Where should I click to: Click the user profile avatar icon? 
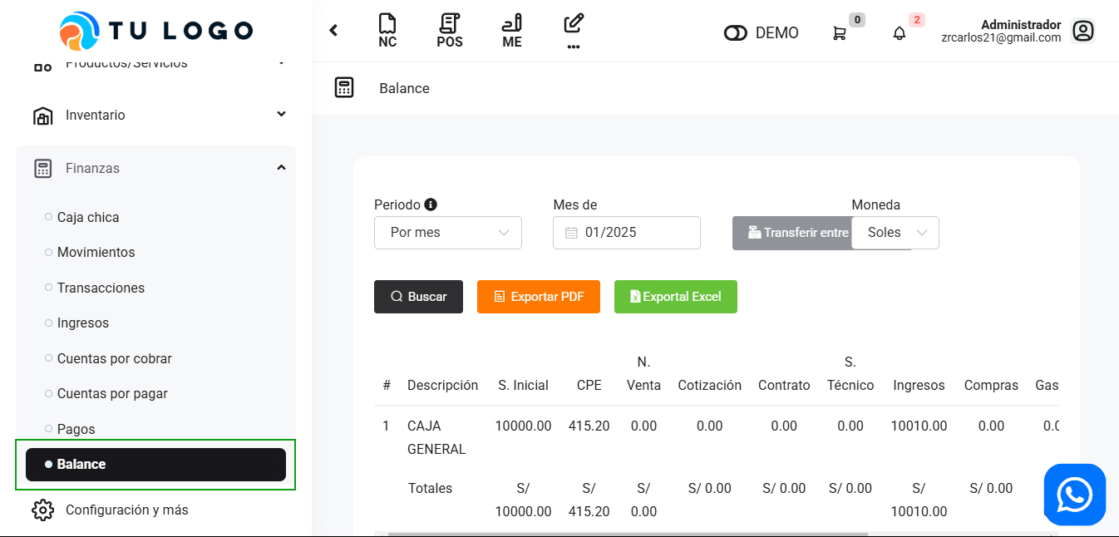[1082, 32]
